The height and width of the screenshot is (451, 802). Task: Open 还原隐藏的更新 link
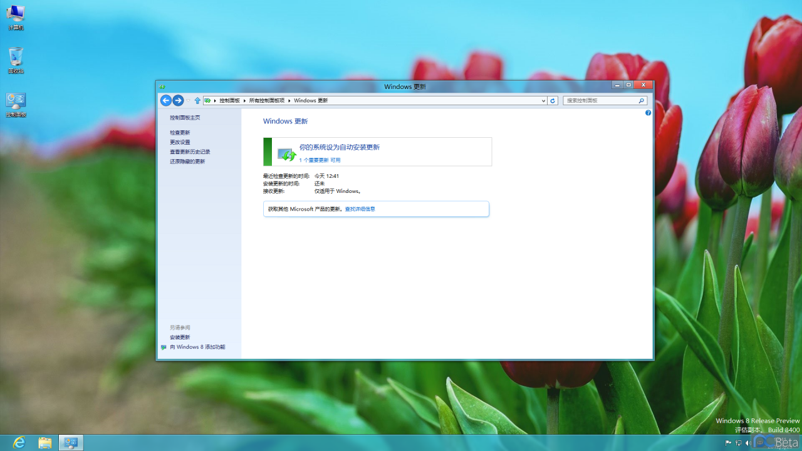(187, 161)
